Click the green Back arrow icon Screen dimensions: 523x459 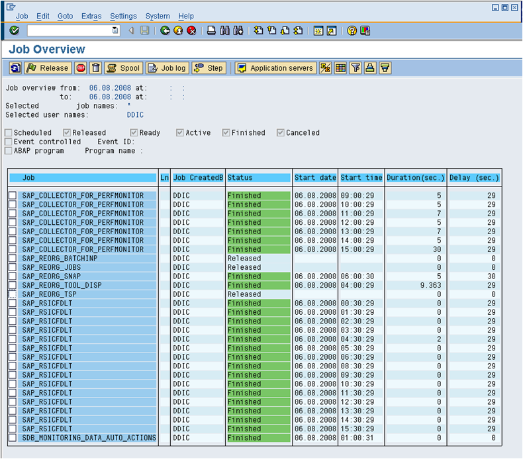click(x=165, y=30)
